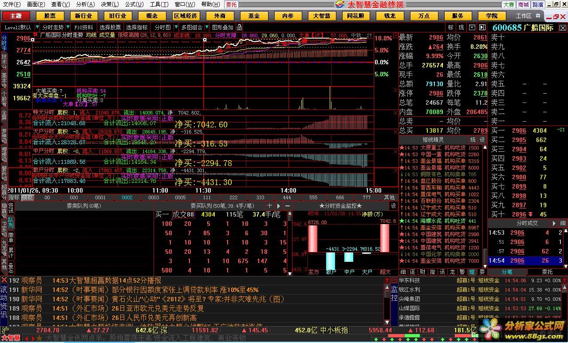Viewport: 568px width, 343px height.
Task: Click the 股票 yellow button
Action: [50, 16]
